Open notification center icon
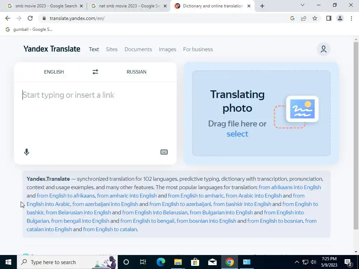 [348, 262]
